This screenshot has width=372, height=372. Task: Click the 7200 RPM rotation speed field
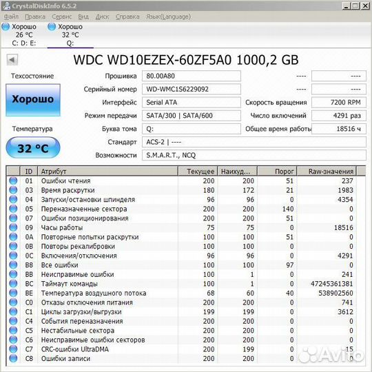tap(338, 102)
